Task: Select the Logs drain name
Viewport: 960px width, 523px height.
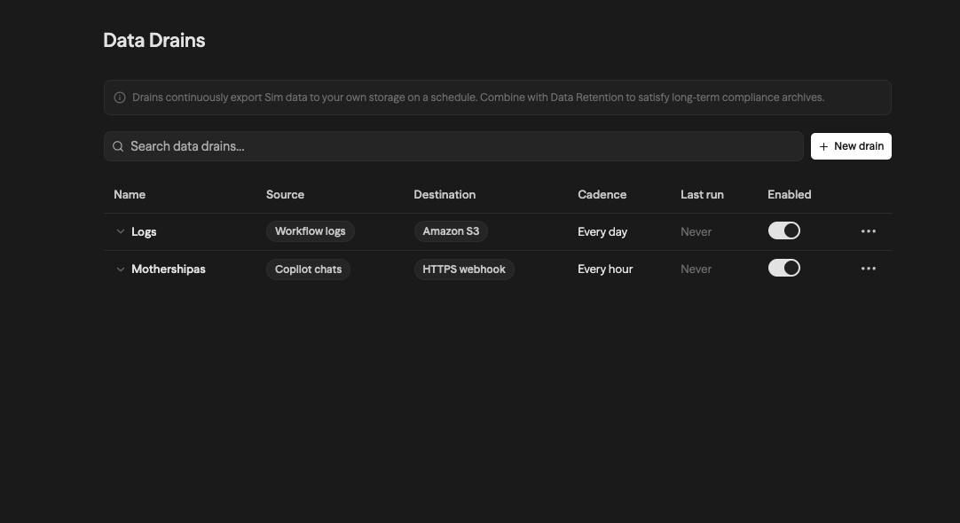Action: (144, 232)
